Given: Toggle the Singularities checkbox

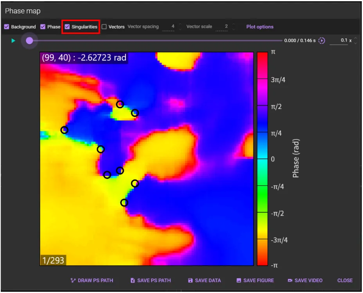Looking at the screenshot, I should click(67, 27).
